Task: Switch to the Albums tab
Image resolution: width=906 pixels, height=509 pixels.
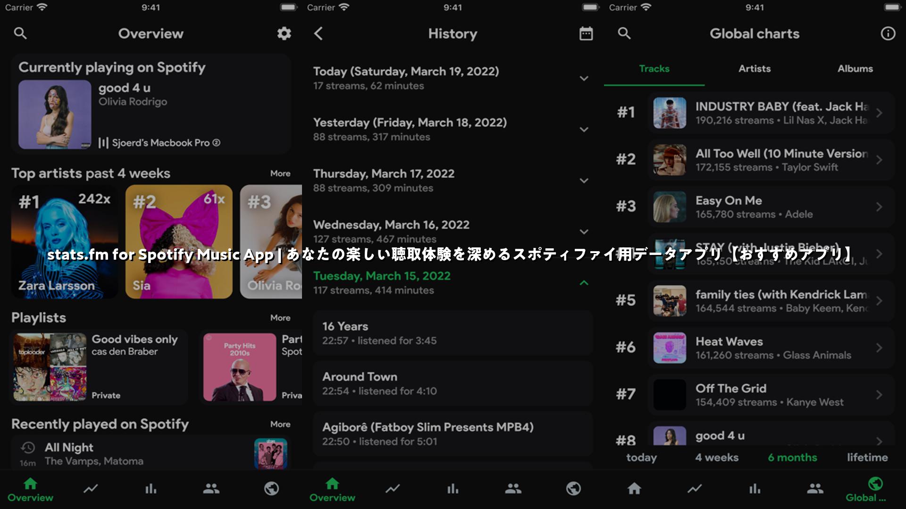Action: pyautogui.click(x=855, y=69)
